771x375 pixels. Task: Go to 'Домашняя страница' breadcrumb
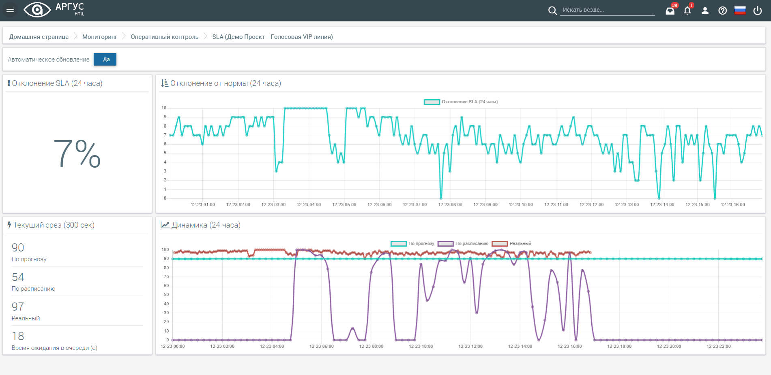click(39, 37)
